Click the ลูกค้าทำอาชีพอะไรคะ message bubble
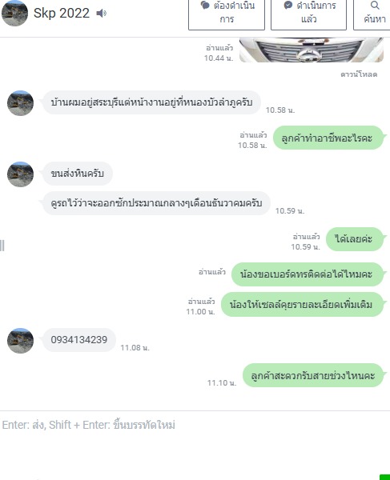Screen dimensions: 390x480 [x=328, y=138]
